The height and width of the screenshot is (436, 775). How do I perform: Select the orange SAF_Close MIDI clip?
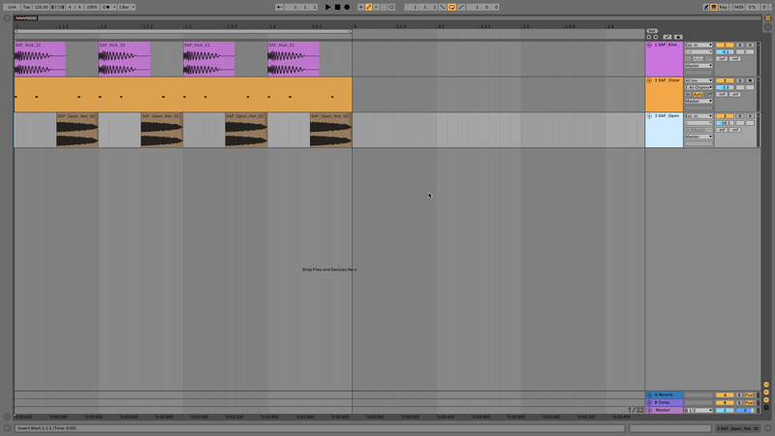(183, 94)
